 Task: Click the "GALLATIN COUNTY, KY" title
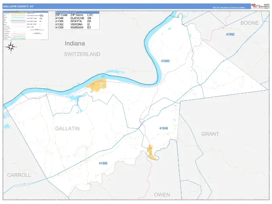point(18,6)
